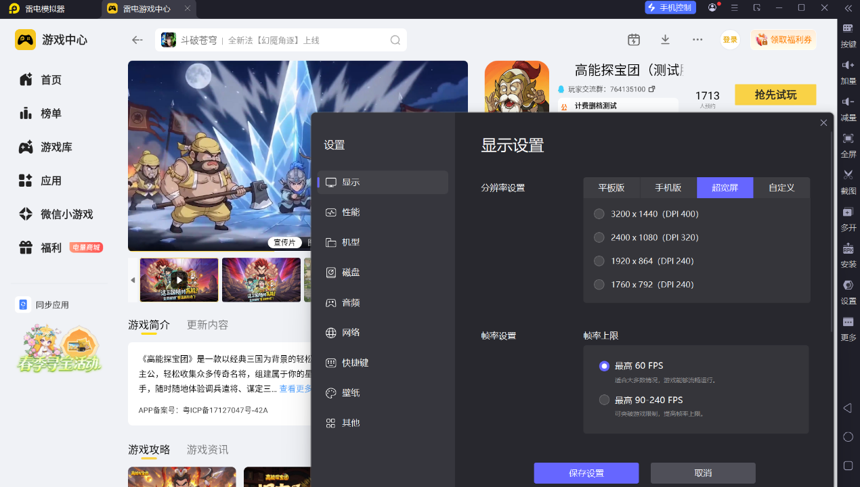Viewport: 860px width, 487px height.
Task: Switch to 更新内容 tab
Action: click(x=207, y=325)
